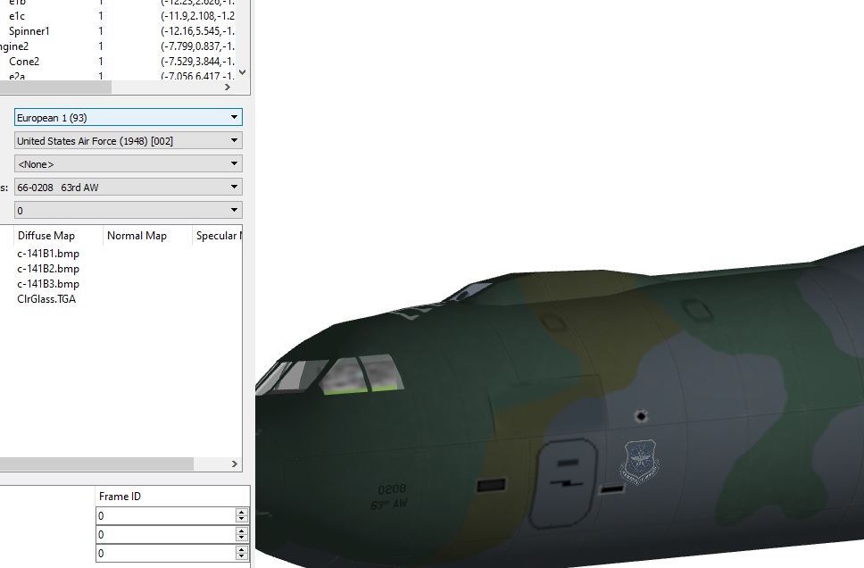Click texture list horizontal scroll-right arrow
864x568 pixels.
pyautogui.click(x=235, y=464)
